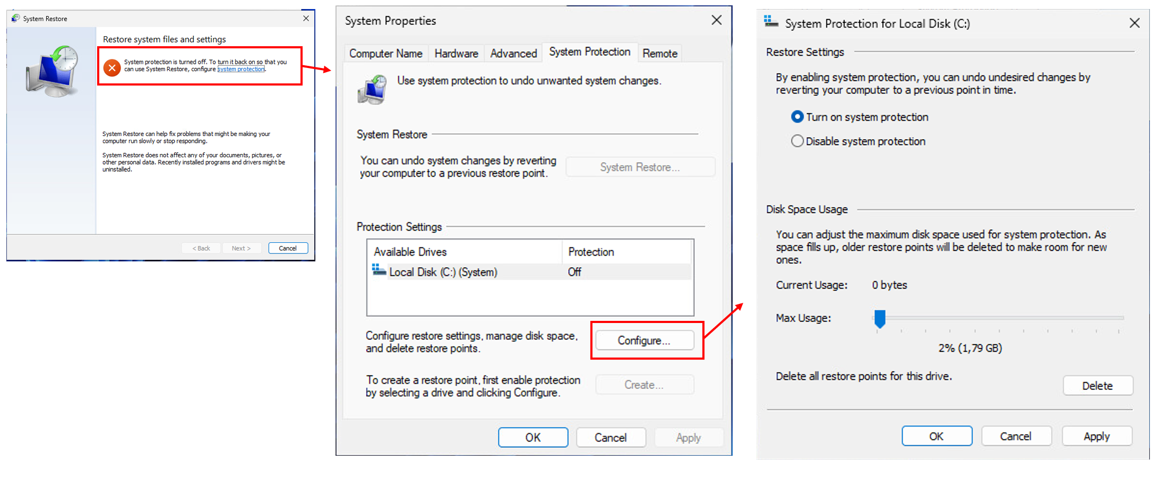Click the Local Disk (C:) drive icon
The height and width of the screenshot is (493, 1160).
379,270
